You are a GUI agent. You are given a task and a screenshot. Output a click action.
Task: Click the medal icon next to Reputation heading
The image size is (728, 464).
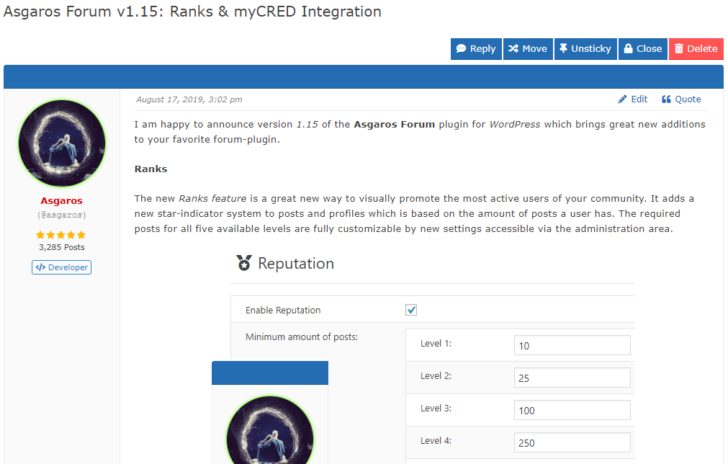click(x=245, y=263)
